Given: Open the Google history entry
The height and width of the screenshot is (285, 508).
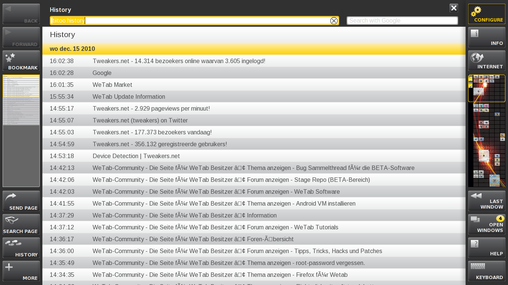Looking at the screenshot, I should [x=254, y=73].
